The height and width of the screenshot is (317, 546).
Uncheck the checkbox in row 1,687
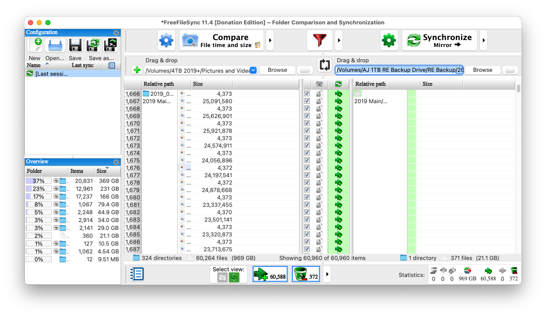click(307, 249)
